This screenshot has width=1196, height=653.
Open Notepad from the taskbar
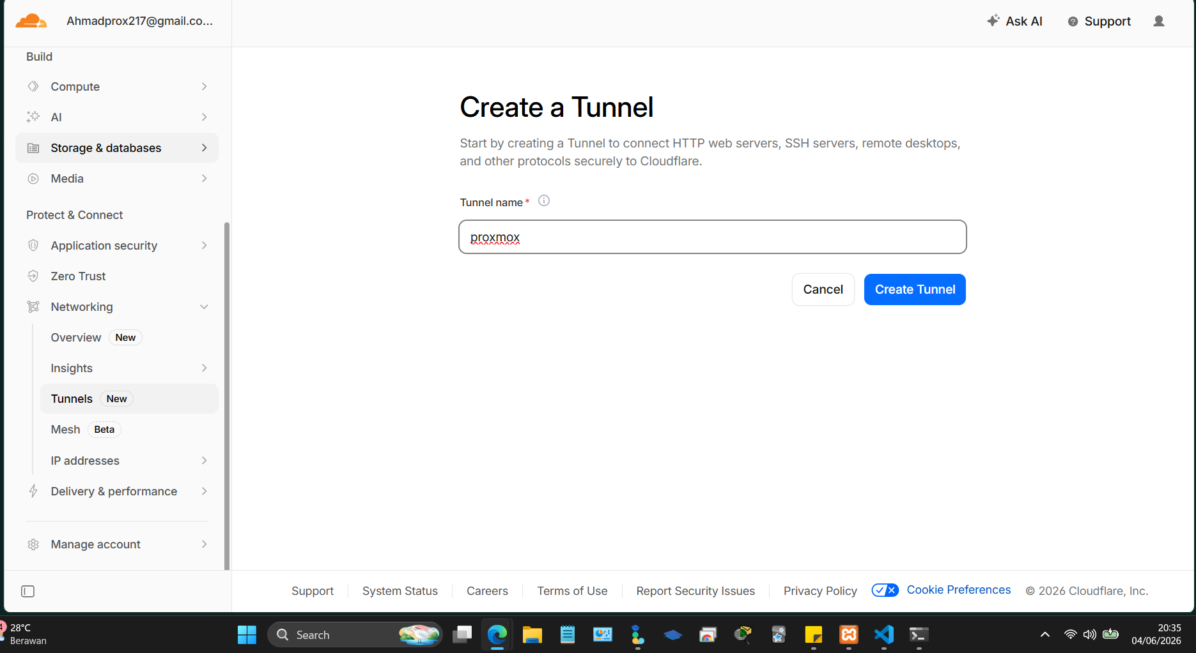(568, 634)
